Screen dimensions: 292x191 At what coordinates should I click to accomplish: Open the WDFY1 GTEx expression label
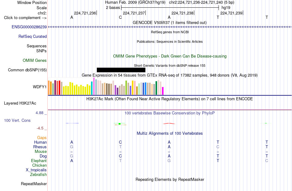40,87
